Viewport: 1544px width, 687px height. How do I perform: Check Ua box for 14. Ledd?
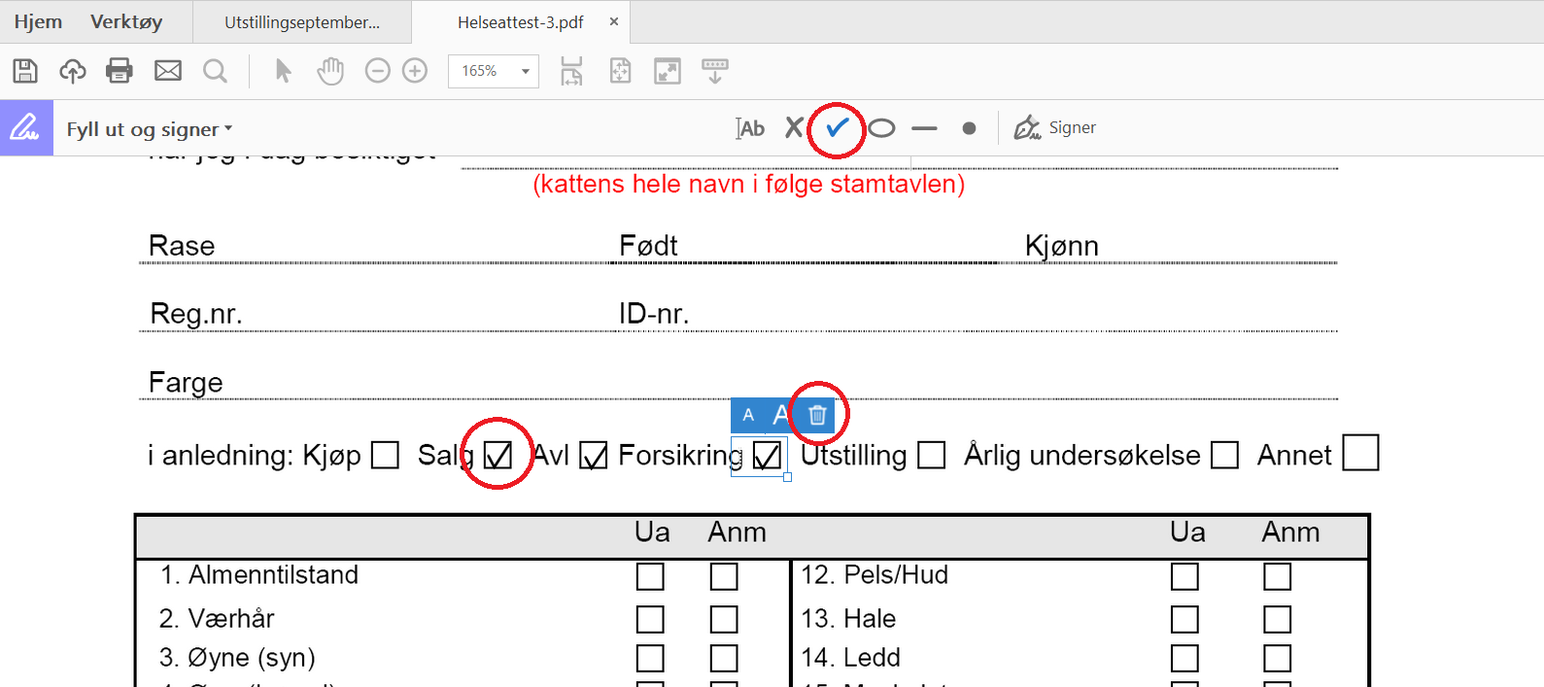[1184, 658]
